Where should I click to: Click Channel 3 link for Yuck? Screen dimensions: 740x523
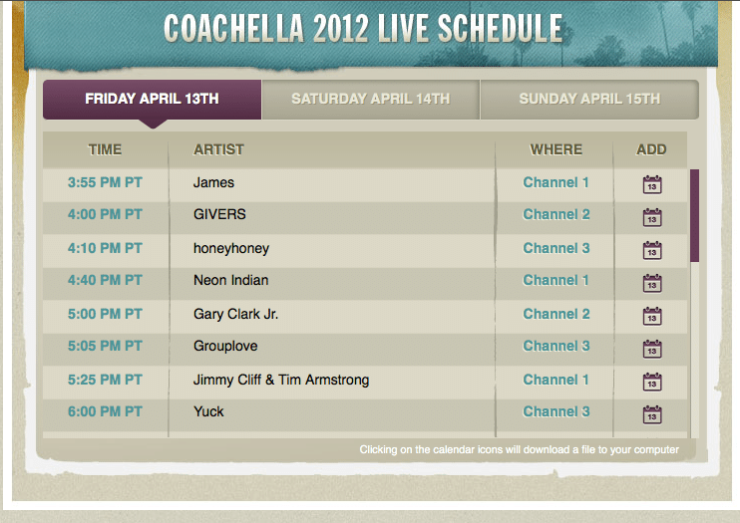tap(555, 411)
